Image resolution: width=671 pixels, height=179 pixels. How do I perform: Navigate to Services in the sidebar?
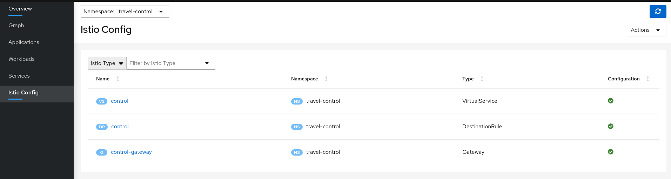(19, 76)
